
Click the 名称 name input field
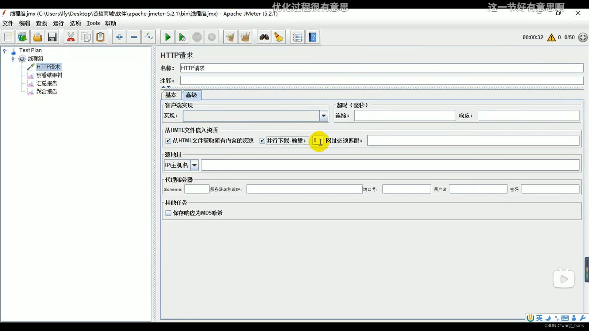tap(382, 68)
